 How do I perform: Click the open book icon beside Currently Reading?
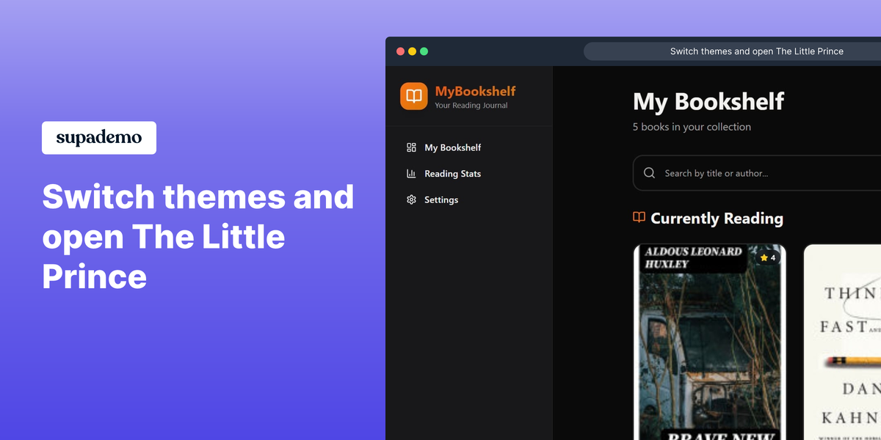(x=640, y=218)
